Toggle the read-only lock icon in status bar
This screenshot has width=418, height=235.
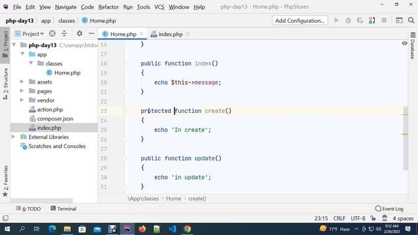pos(373,218)
